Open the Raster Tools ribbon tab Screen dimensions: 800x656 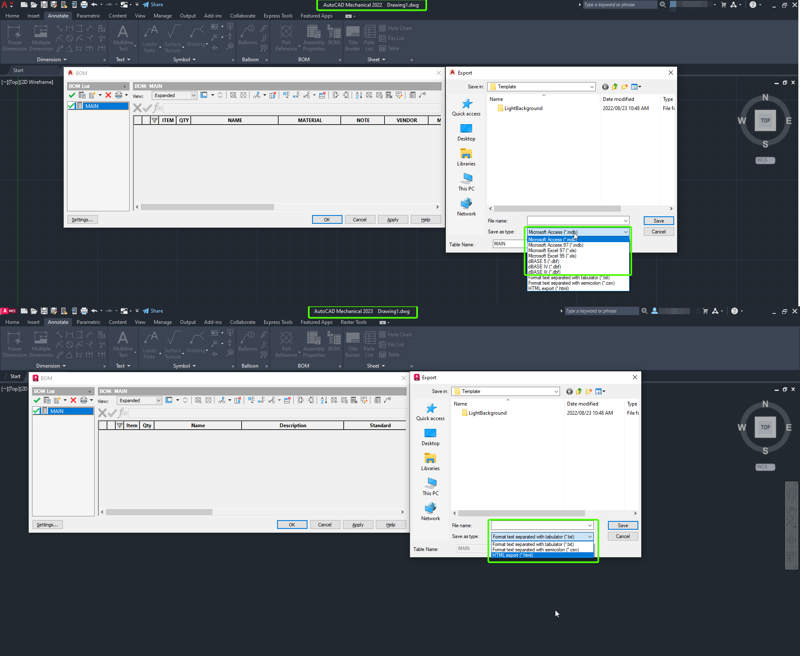click(353, 322)
